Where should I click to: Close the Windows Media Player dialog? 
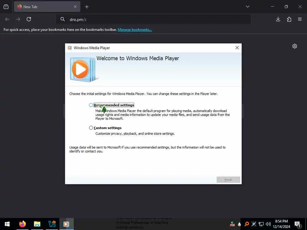237,48
